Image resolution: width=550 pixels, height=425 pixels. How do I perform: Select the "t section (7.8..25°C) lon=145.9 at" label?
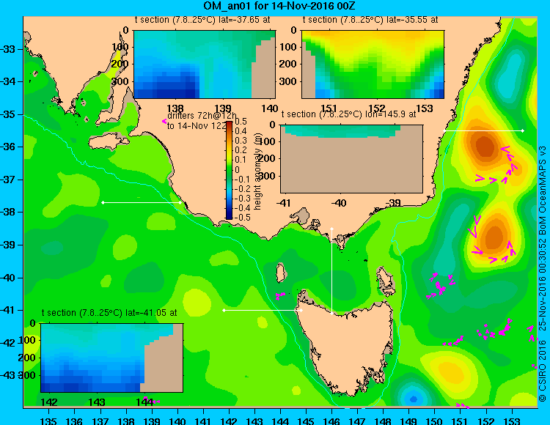pyautogui.click(x=348, y=114)
